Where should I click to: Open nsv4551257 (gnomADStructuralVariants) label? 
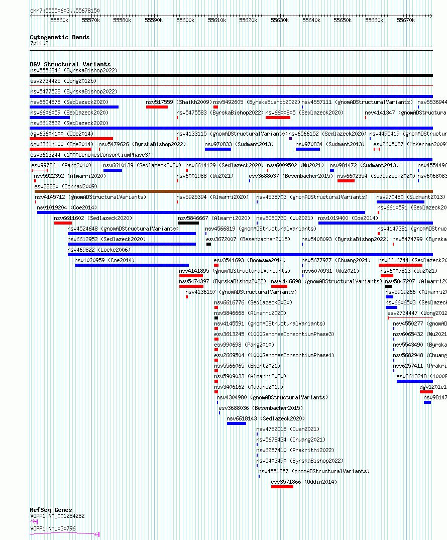point(314,471)
